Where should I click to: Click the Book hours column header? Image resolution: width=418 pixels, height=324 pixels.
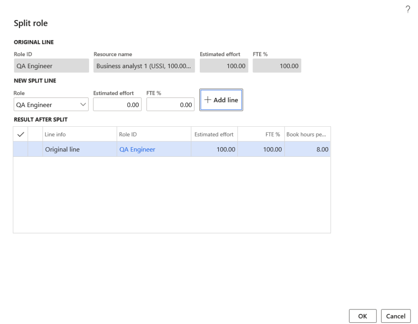[x=307, y=134]
